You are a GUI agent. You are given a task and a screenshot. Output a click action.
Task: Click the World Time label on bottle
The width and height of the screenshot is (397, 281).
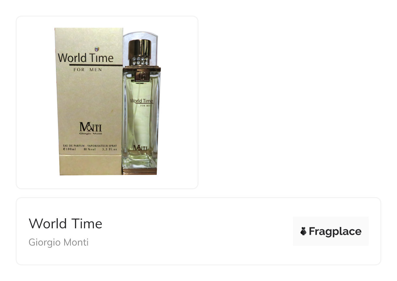(x=141, y=101)
